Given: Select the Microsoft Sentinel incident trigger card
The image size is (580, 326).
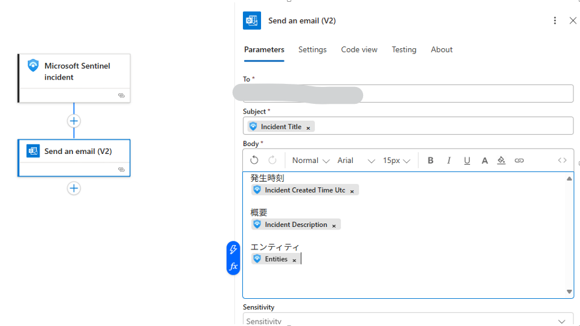Looking at the screenshot, I should [x=74, y=72].
